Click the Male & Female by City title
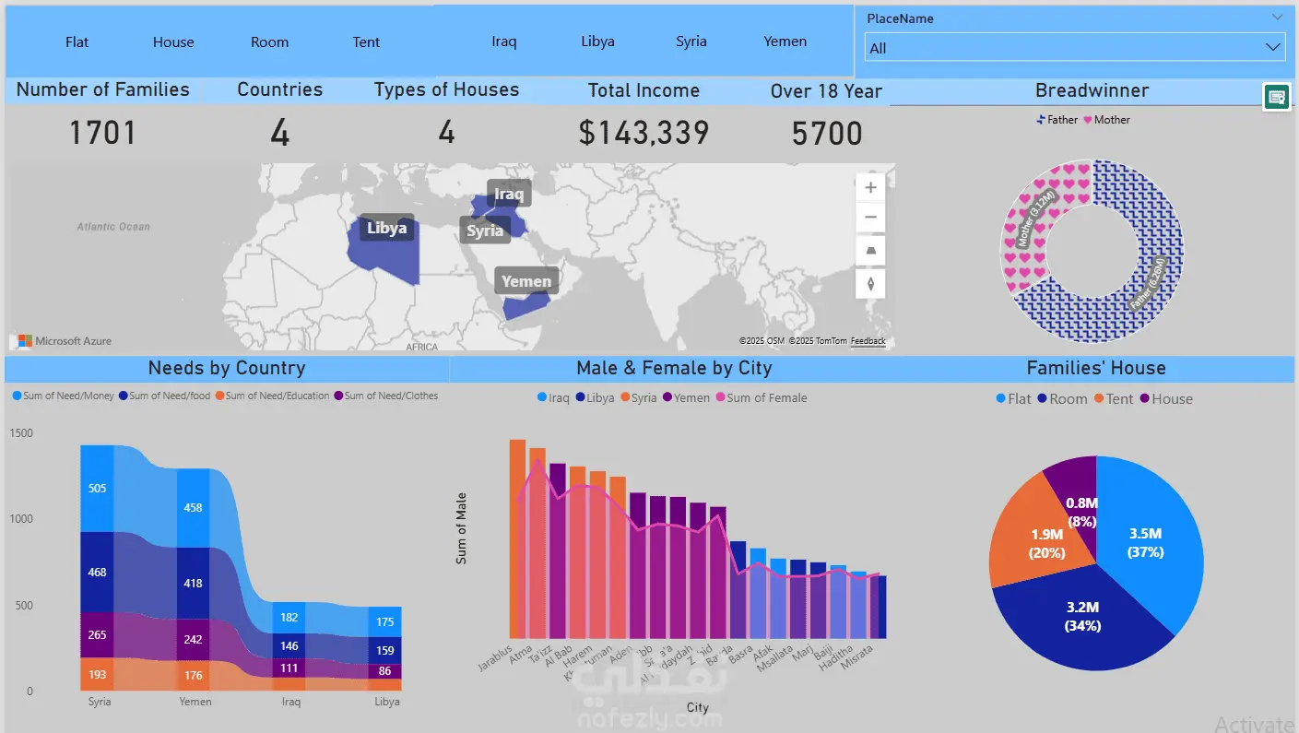1299x733 pixels. (674, 369)
